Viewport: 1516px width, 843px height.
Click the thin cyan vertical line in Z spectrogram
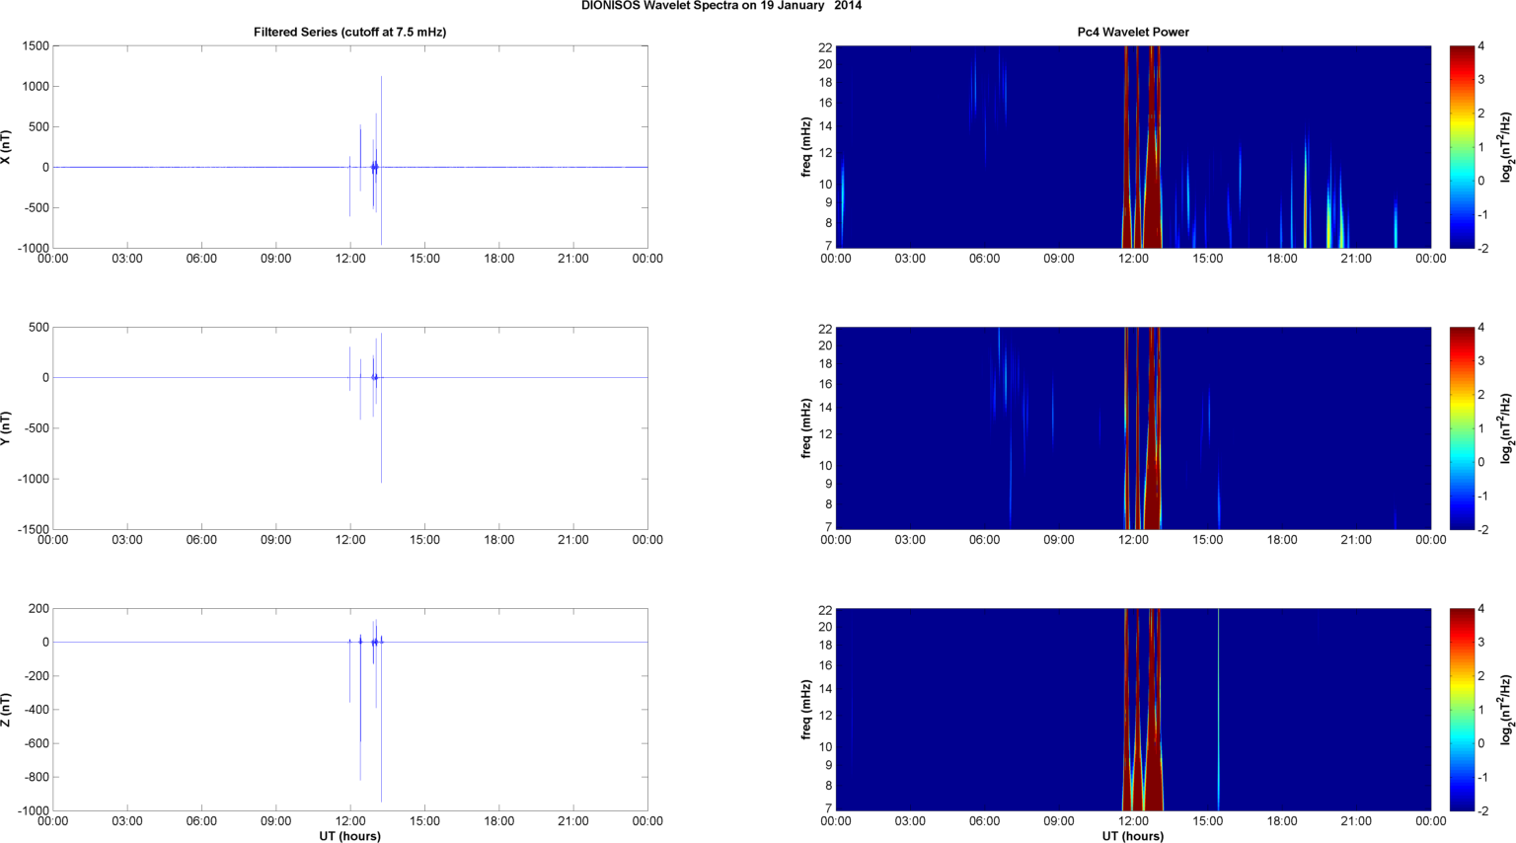click(1219, 710)
